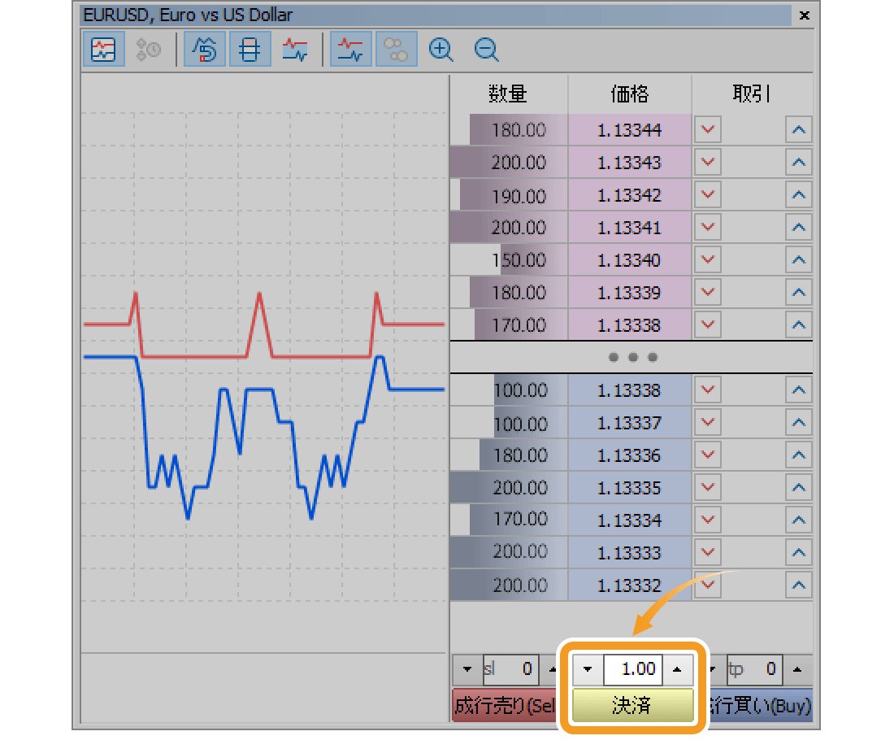Viewport: 894px width, 740px height.
Task: Increase the tp value with up arrow
Action: click(797, 669)
